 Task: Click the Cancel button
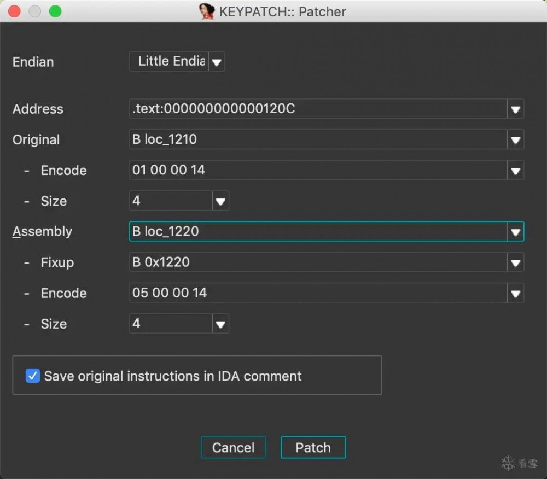coord(234,447)
